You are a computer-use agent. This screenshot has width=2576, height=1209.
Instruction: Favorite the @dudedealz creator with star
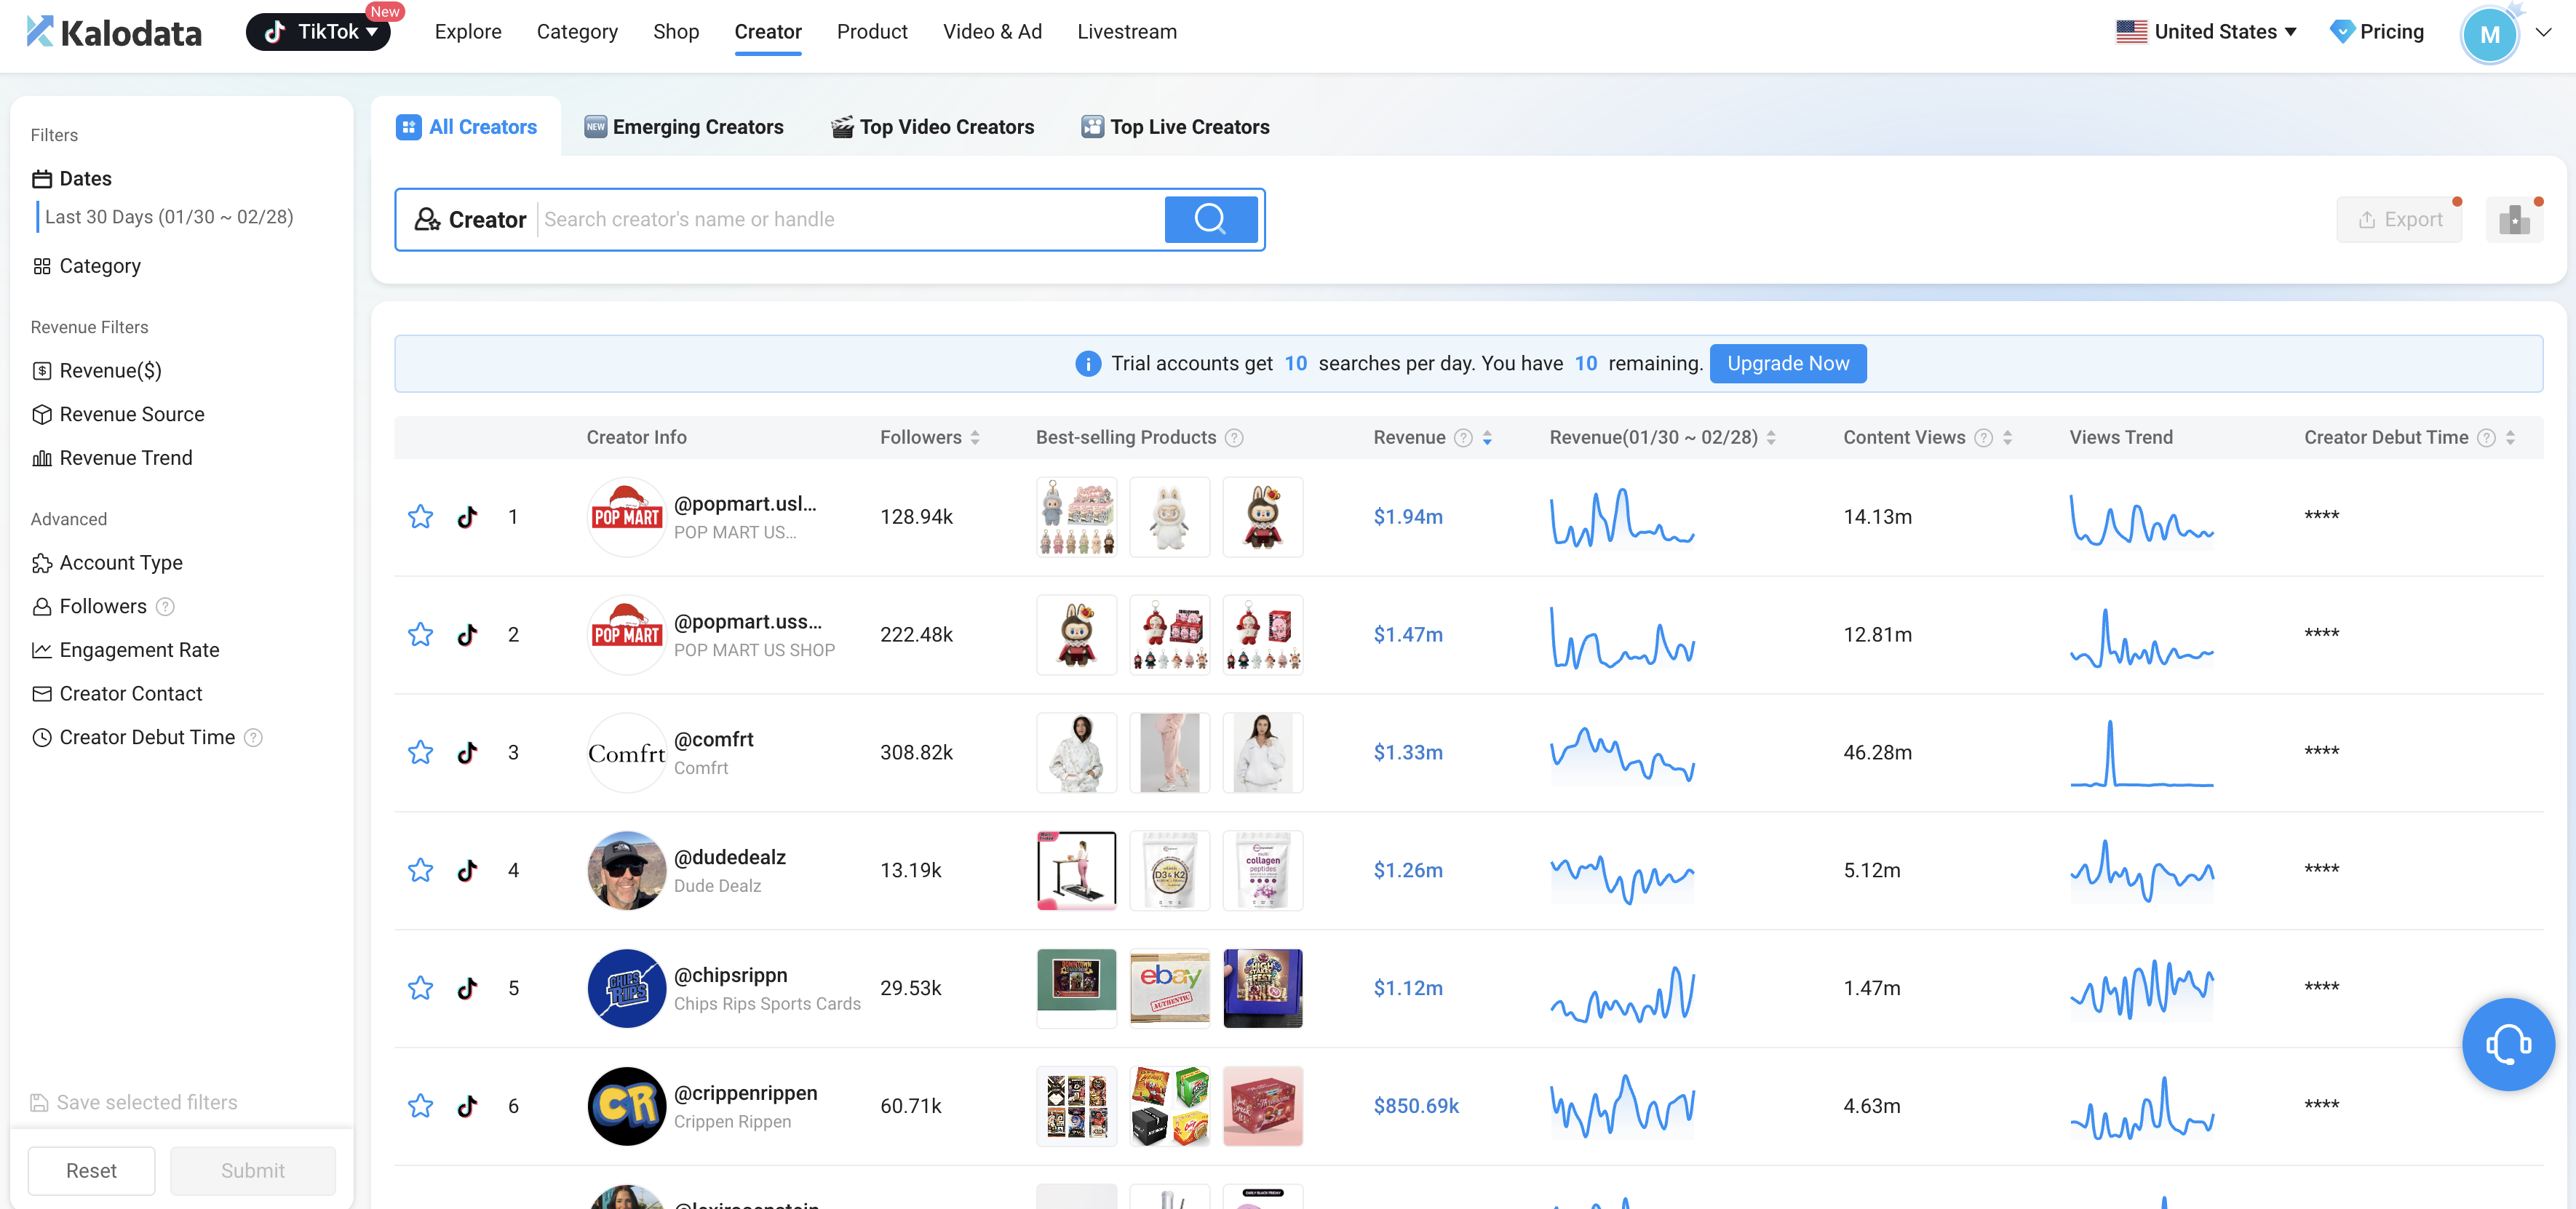point(420,870)
